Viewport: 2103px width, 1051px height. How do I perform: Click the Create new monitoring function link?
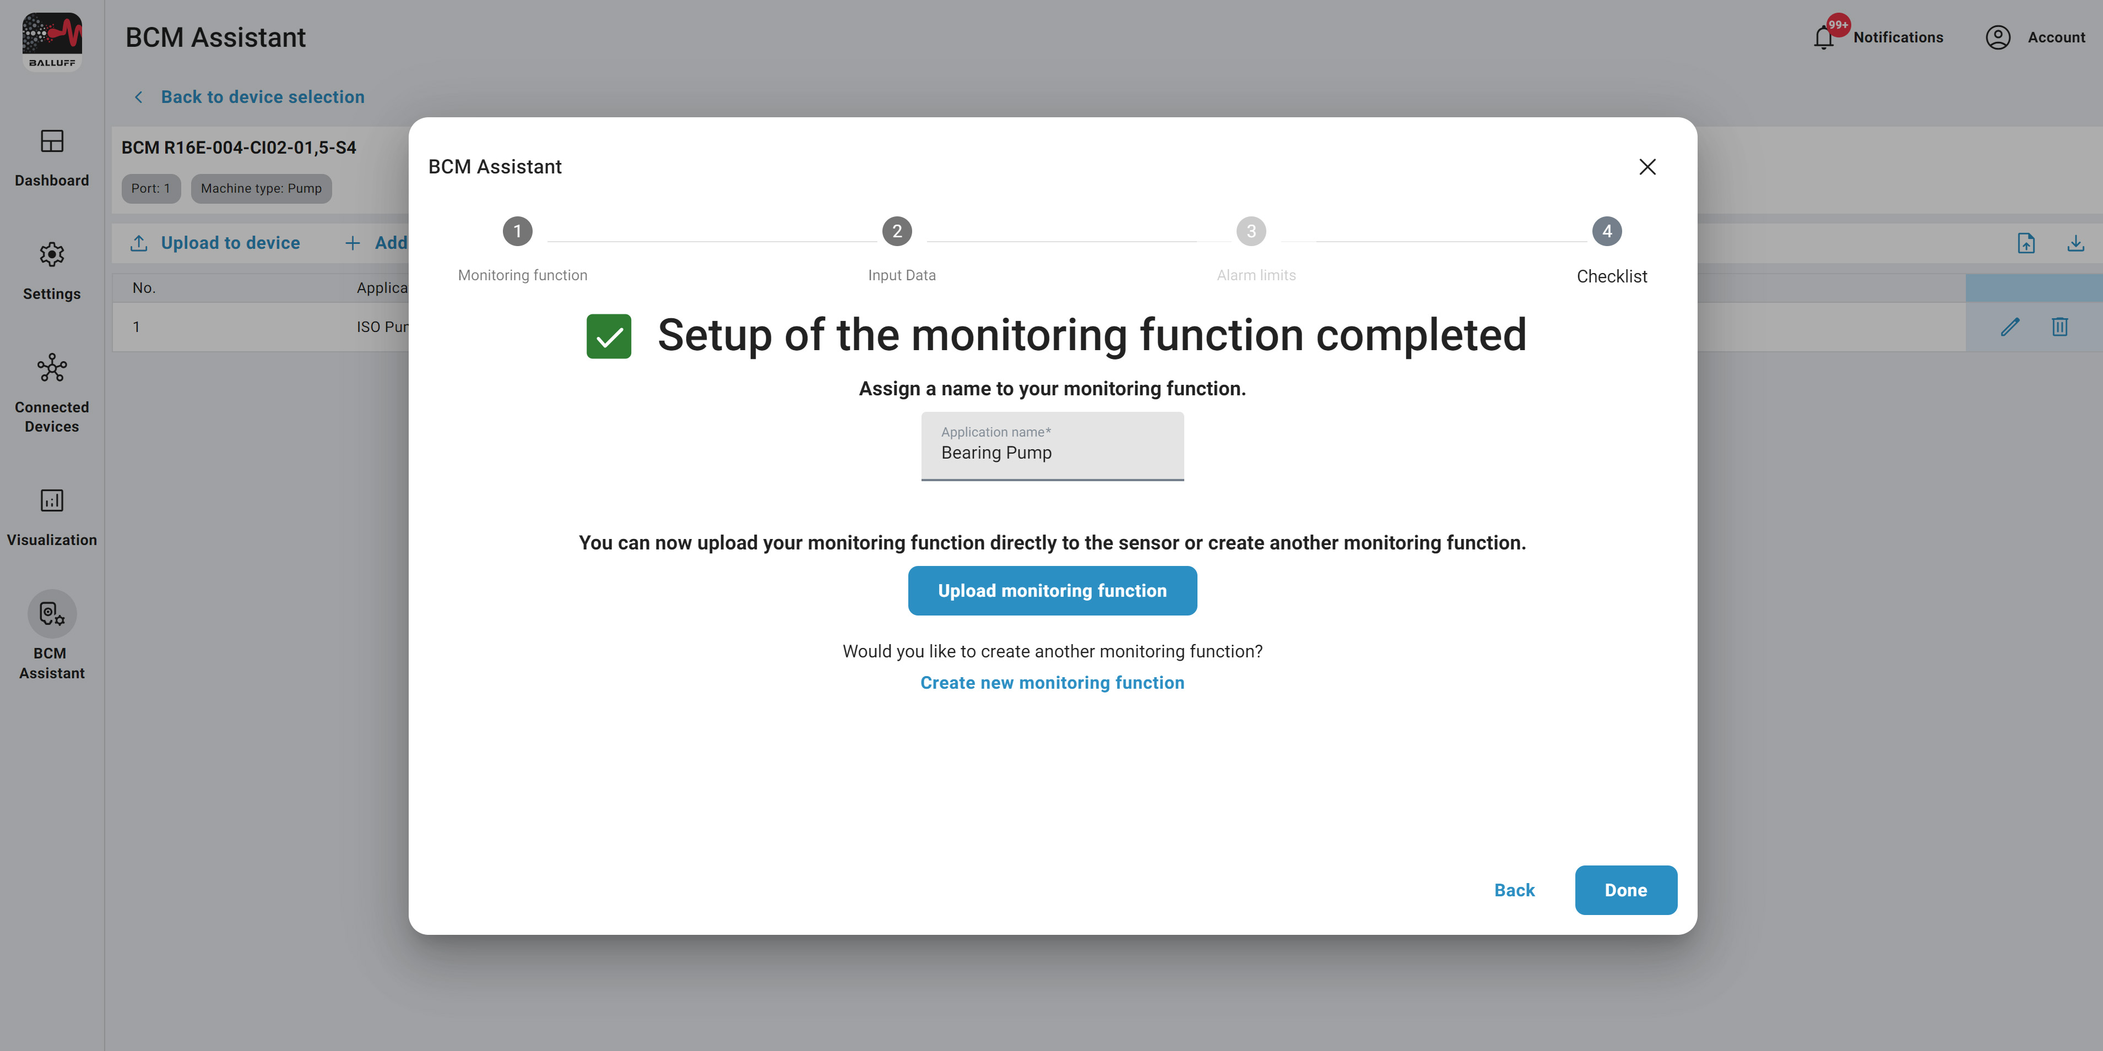[1051, 683]
